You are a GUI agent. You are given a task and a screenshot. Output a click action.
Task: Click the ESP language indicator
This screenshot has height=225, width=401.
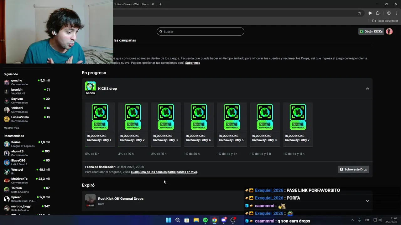[x=367, y=220]
